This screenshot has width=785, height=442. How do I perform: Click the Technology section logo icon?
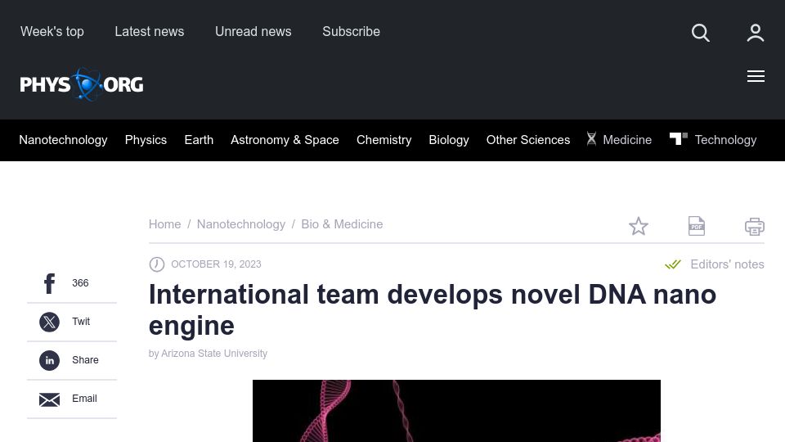point(679,138)
